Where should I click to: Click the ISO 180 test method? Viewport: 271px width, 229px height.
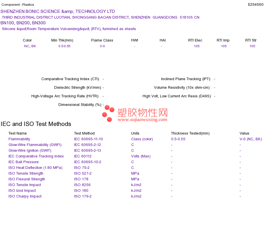click(81, 190)
